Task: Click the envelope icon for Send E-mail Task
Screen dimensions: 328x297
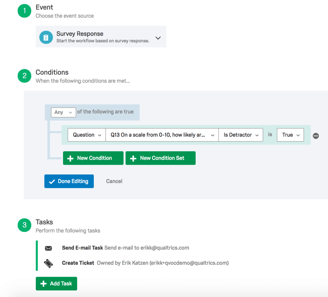Action: pyautogui.click(x=48, y=248)
